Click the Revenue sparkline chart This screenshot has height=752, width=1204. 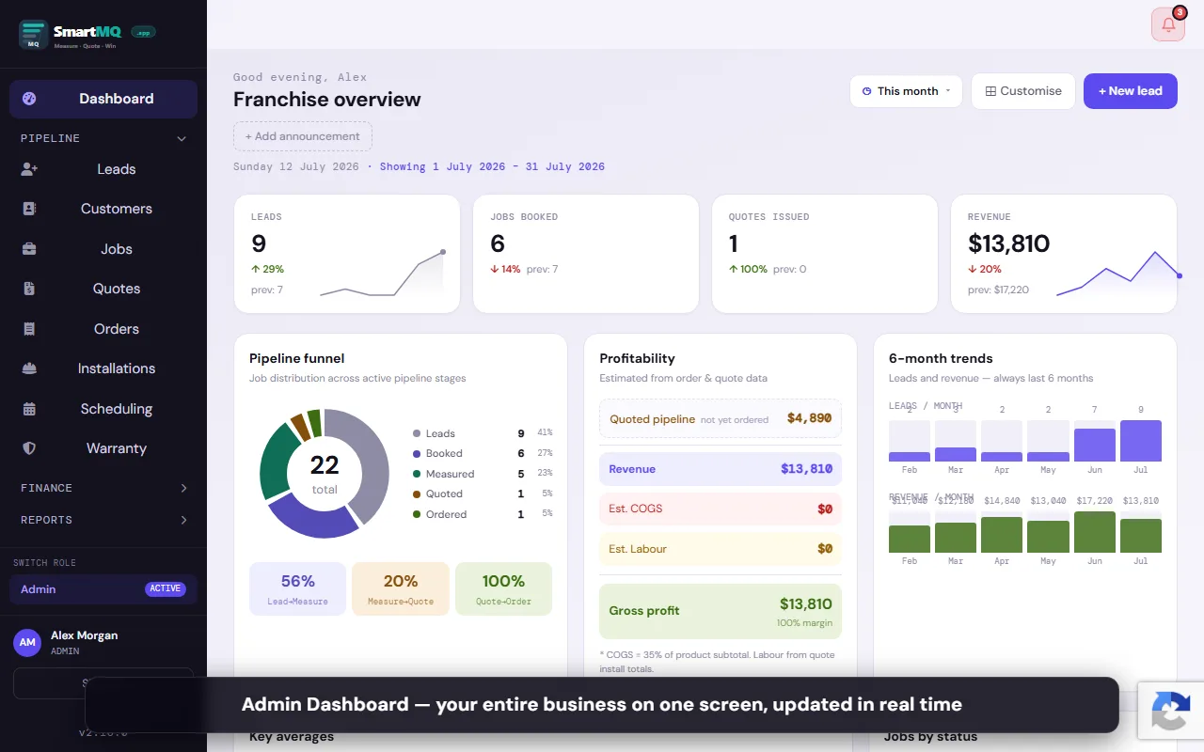[x=1119, y=274]
